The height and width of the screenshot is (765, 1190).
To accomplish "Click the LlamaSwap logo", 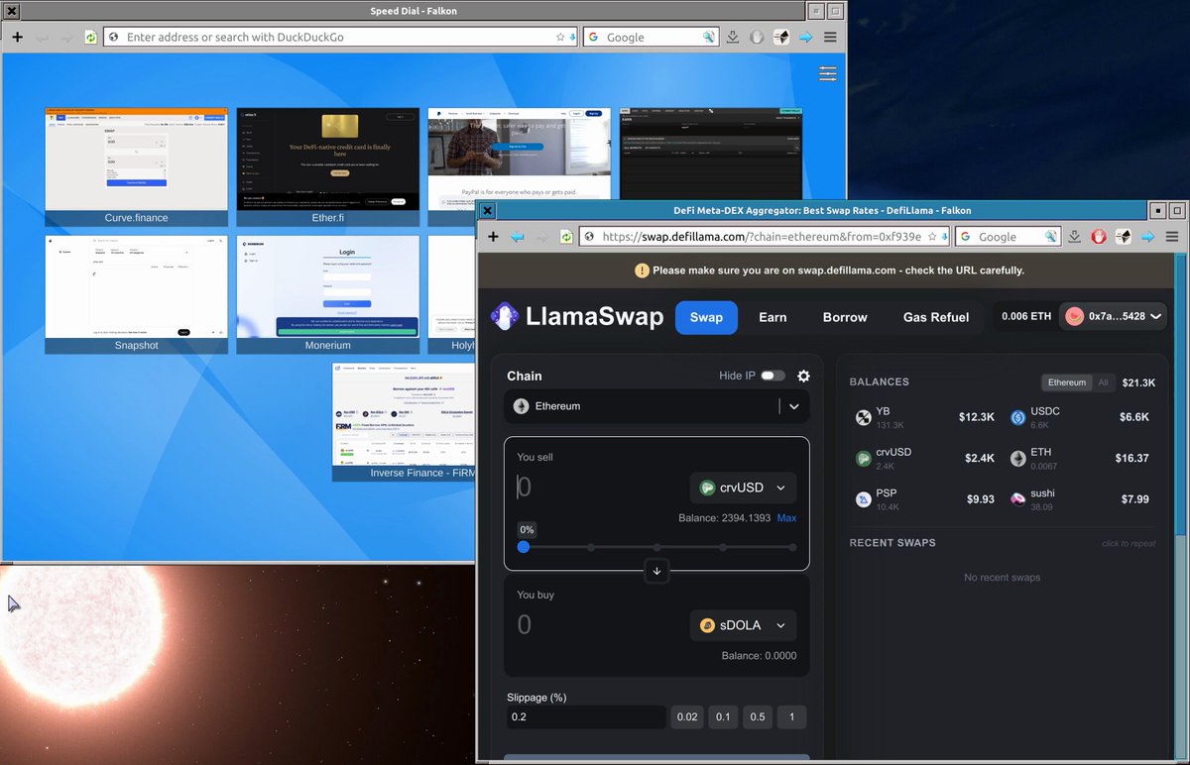I will (x=577, y=317).
